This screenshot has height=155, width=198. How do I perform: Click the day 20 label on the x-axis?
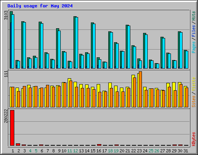click(122, 151)
